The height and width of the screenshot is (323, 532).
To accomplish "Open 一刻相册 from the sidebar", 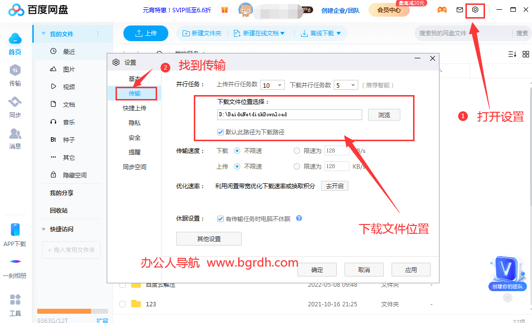I will [14, 267].
